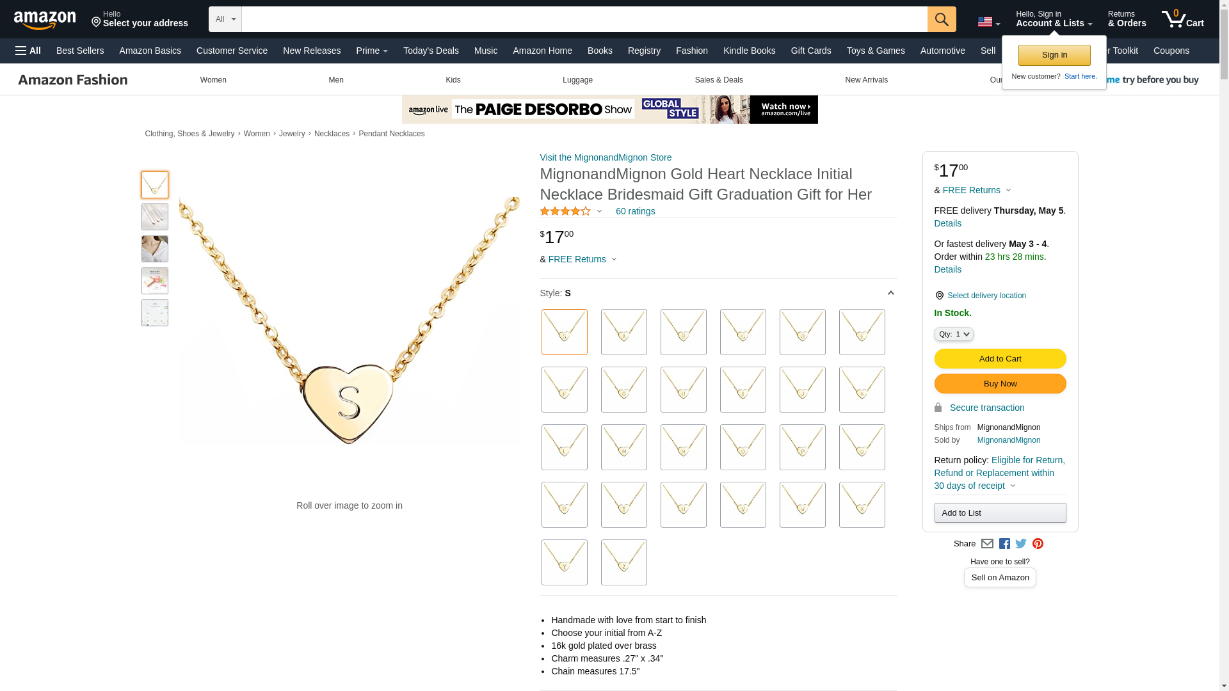
Task: Open search category All dropdown
Action: [x=225, y=19]
